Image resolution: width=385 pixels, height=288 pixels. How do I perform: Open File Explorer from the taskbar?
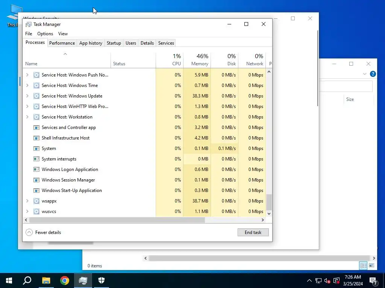(x=46, y=280)
